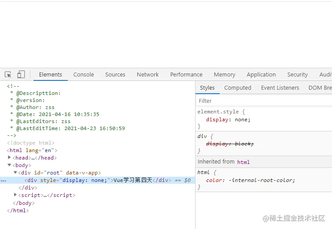Open the Application tab

pyautogui.click(x=261, y=74)
